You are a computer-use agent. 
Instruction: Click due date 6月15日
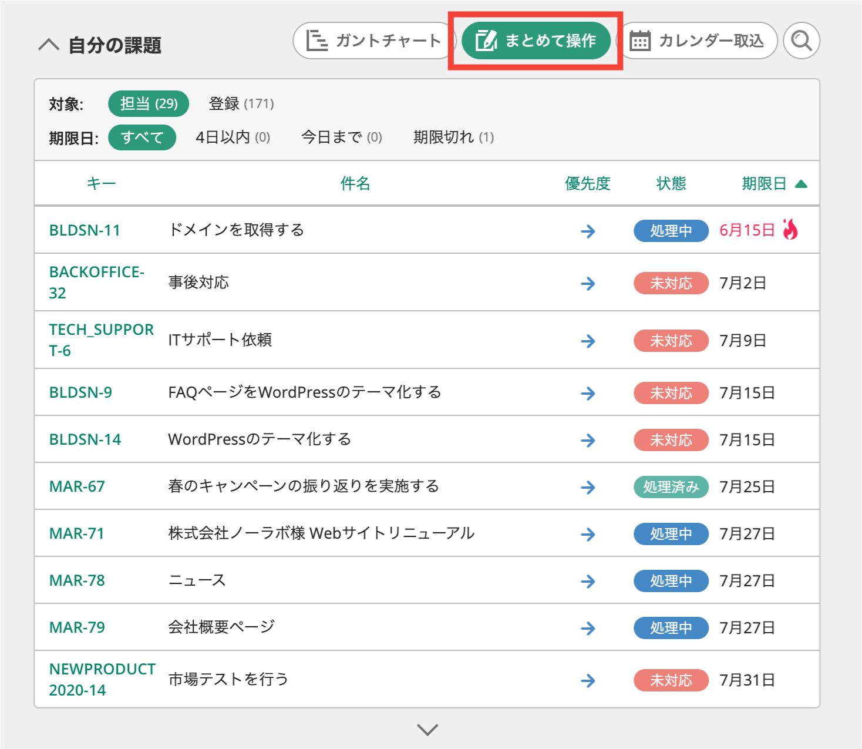pyautogui.click(x=747, y=230)
